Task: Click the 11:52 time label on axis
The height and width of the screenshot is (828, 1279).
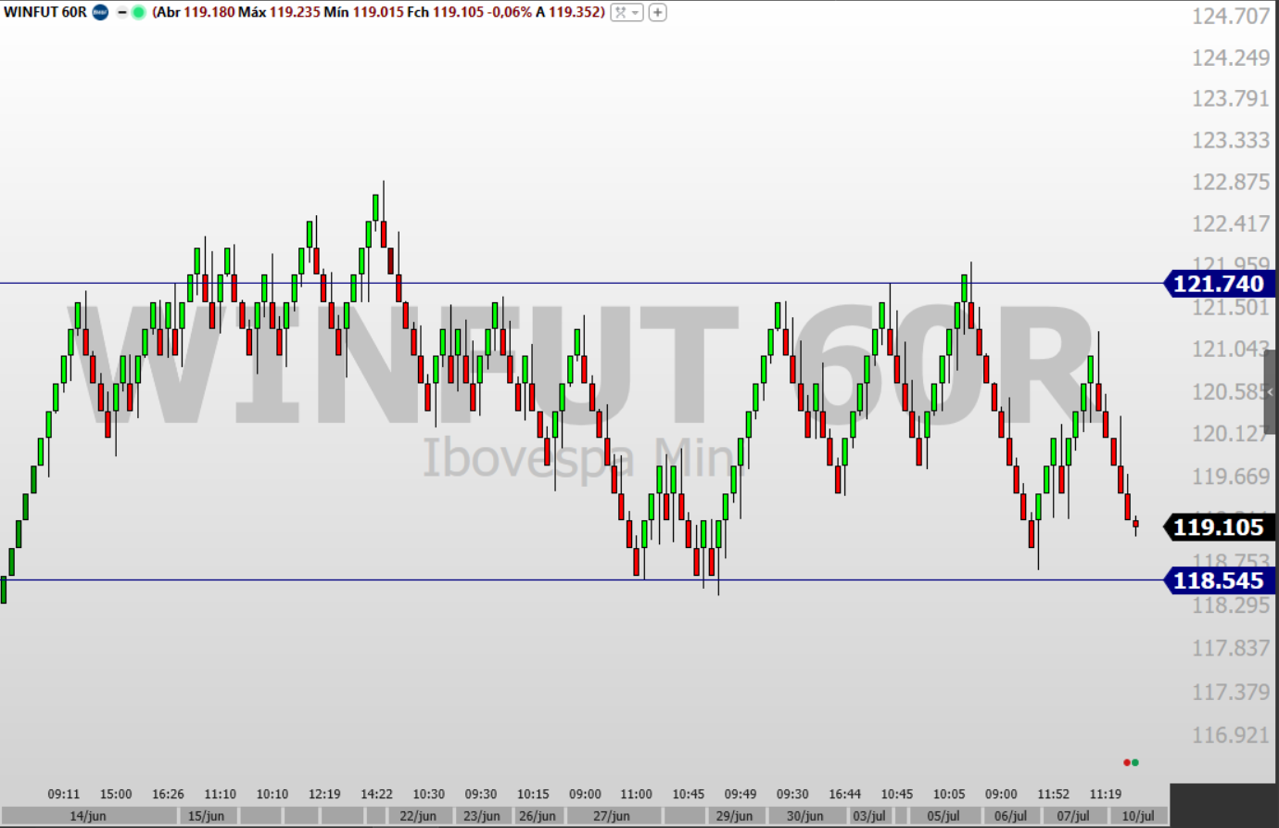Action: [1054, 795]
